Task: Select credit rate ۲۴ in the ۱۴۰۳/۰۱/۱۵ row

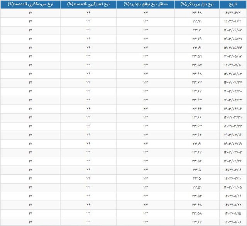Action: tap(88, 213)
